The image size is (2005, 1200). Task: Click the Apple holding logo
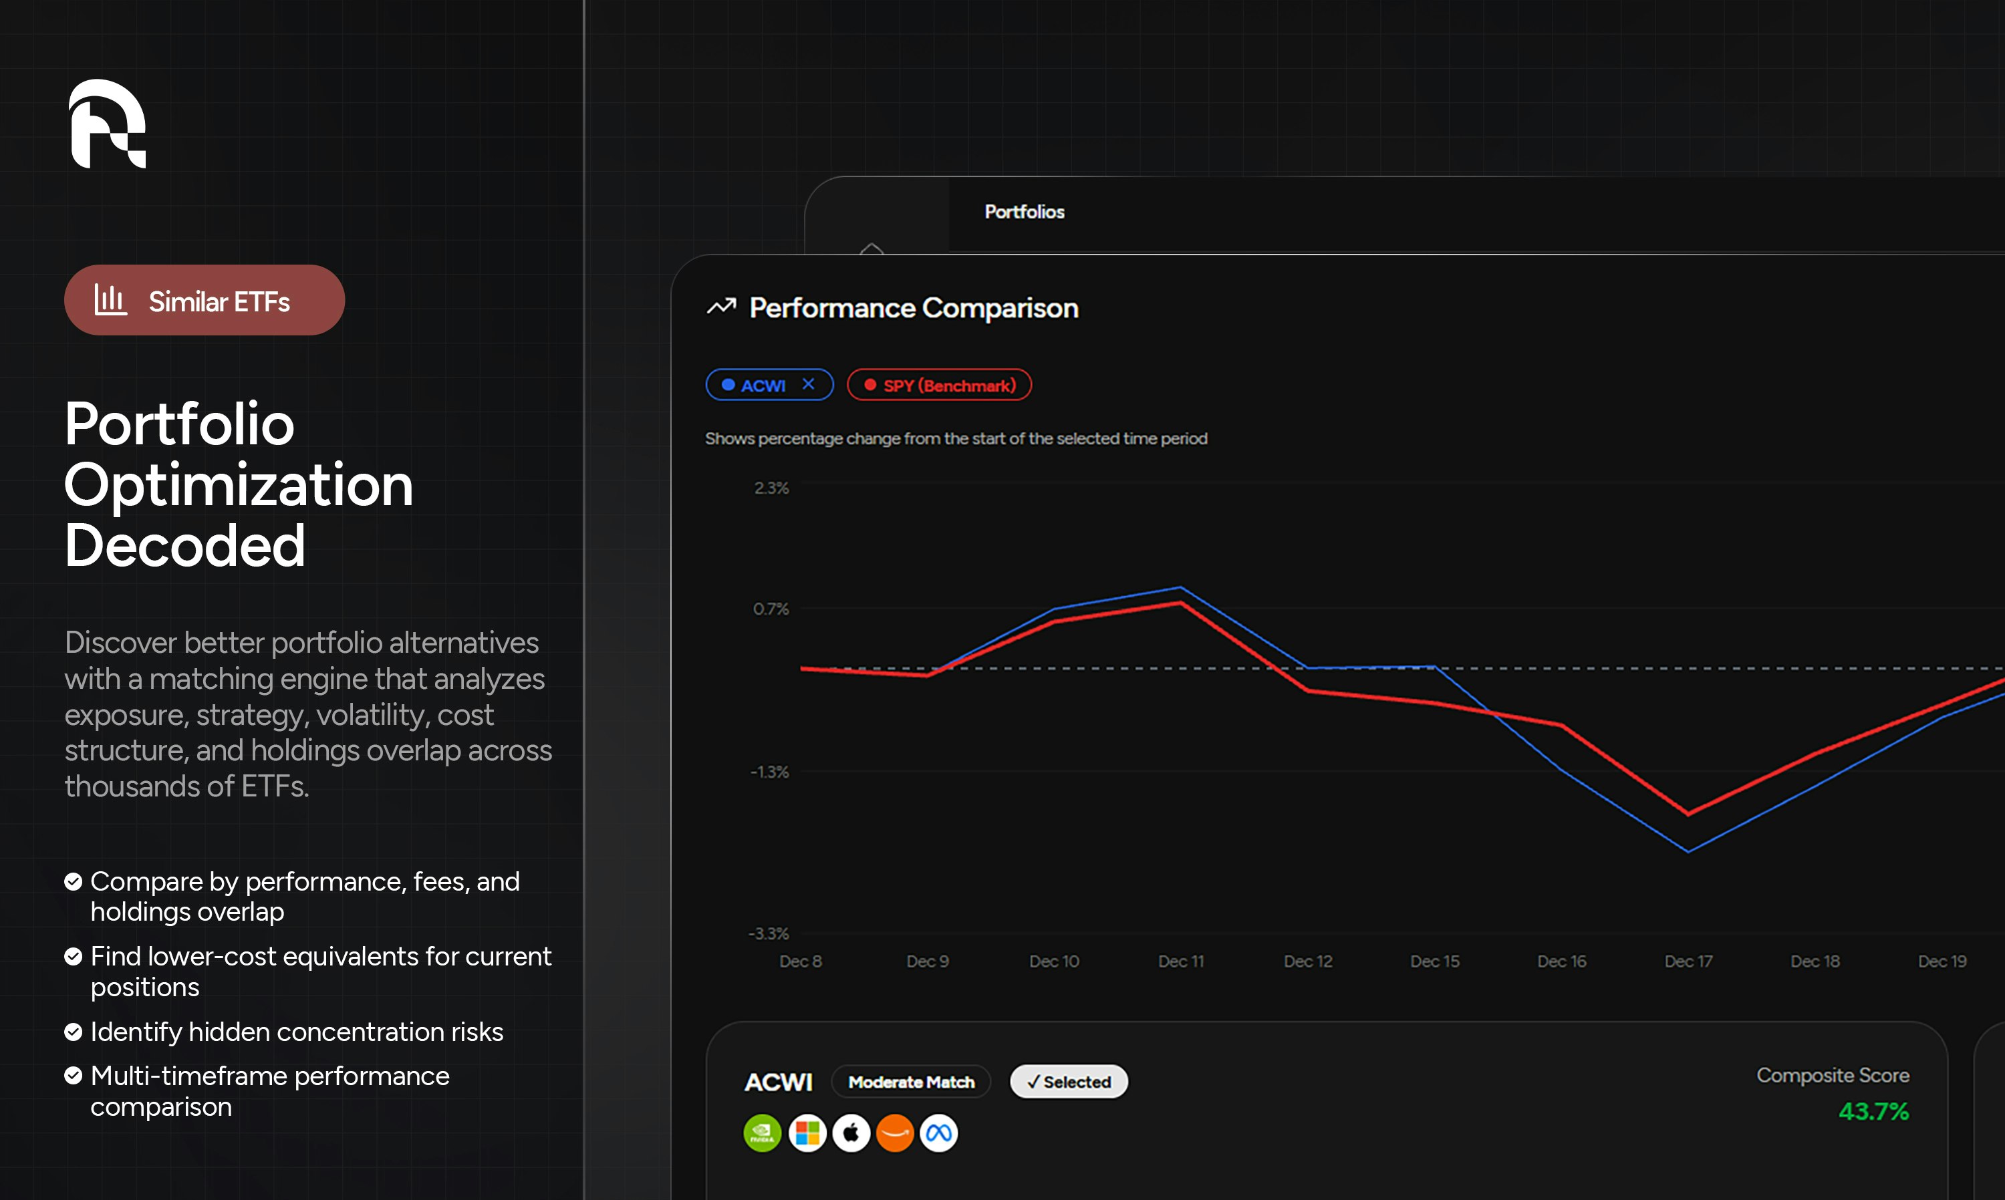pos(851,1133)
